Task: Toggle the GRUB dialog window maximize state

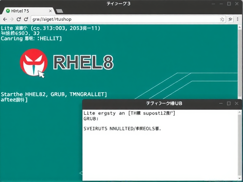Action: tap(229, 103)
